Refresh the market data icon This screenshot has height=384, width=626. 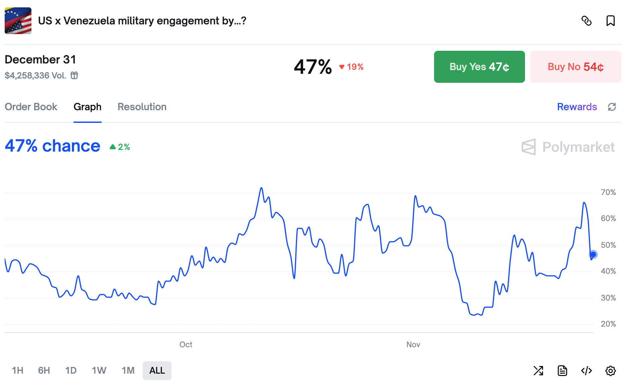click(x=612, y=107)
